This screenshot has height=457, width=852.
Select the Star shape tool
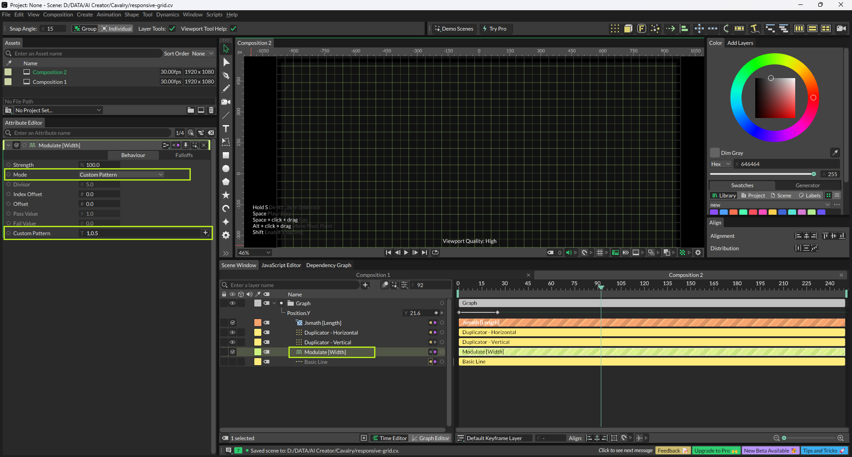coord(226,195)
